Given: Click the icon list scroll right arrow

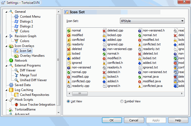Looking at the screenshot, I should [182, 93].
